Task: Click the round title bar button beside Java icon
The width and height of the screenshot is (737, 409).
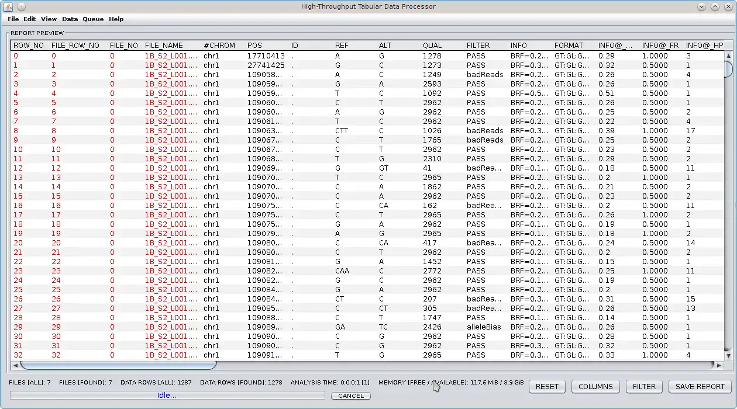Action: click(21, 6)
